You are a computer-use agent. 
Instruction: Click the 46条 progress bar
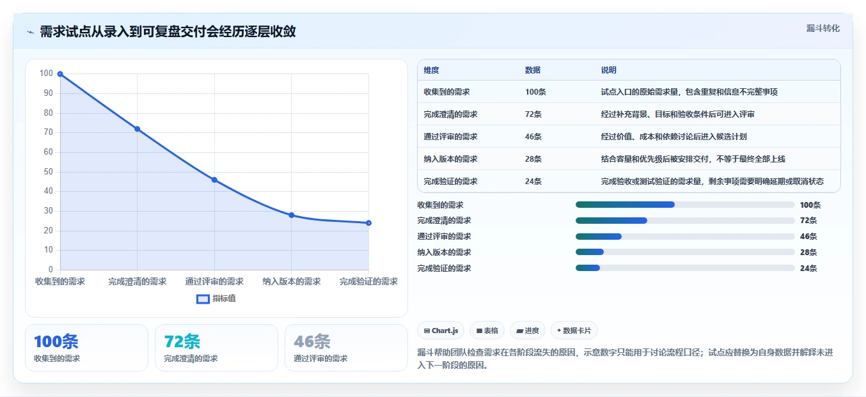(685, 237)
